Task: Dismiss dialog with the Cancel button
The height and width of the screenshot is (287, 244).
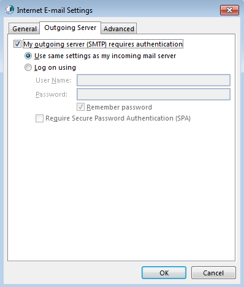Action: 213,273
